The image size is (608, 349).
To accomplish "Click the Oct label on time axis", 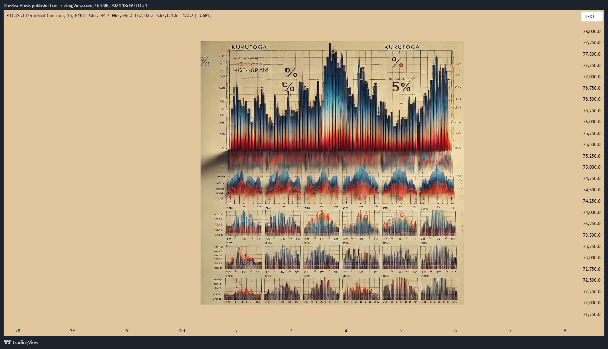I will tap(182, 331).
